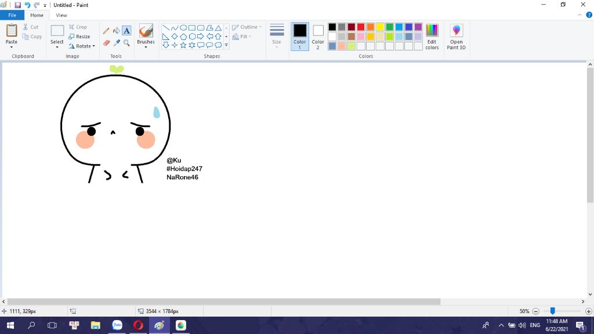Open the Shape Outline dropdown
The height and width of the screenshot is (334, 594).
pos(247,27)
